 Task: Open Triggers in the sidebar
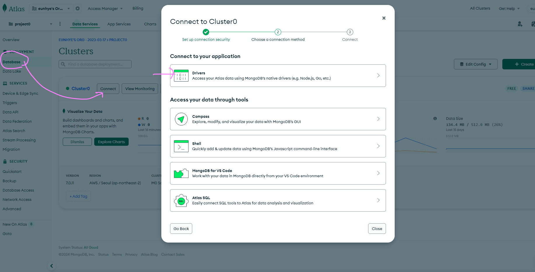[10, 103]
